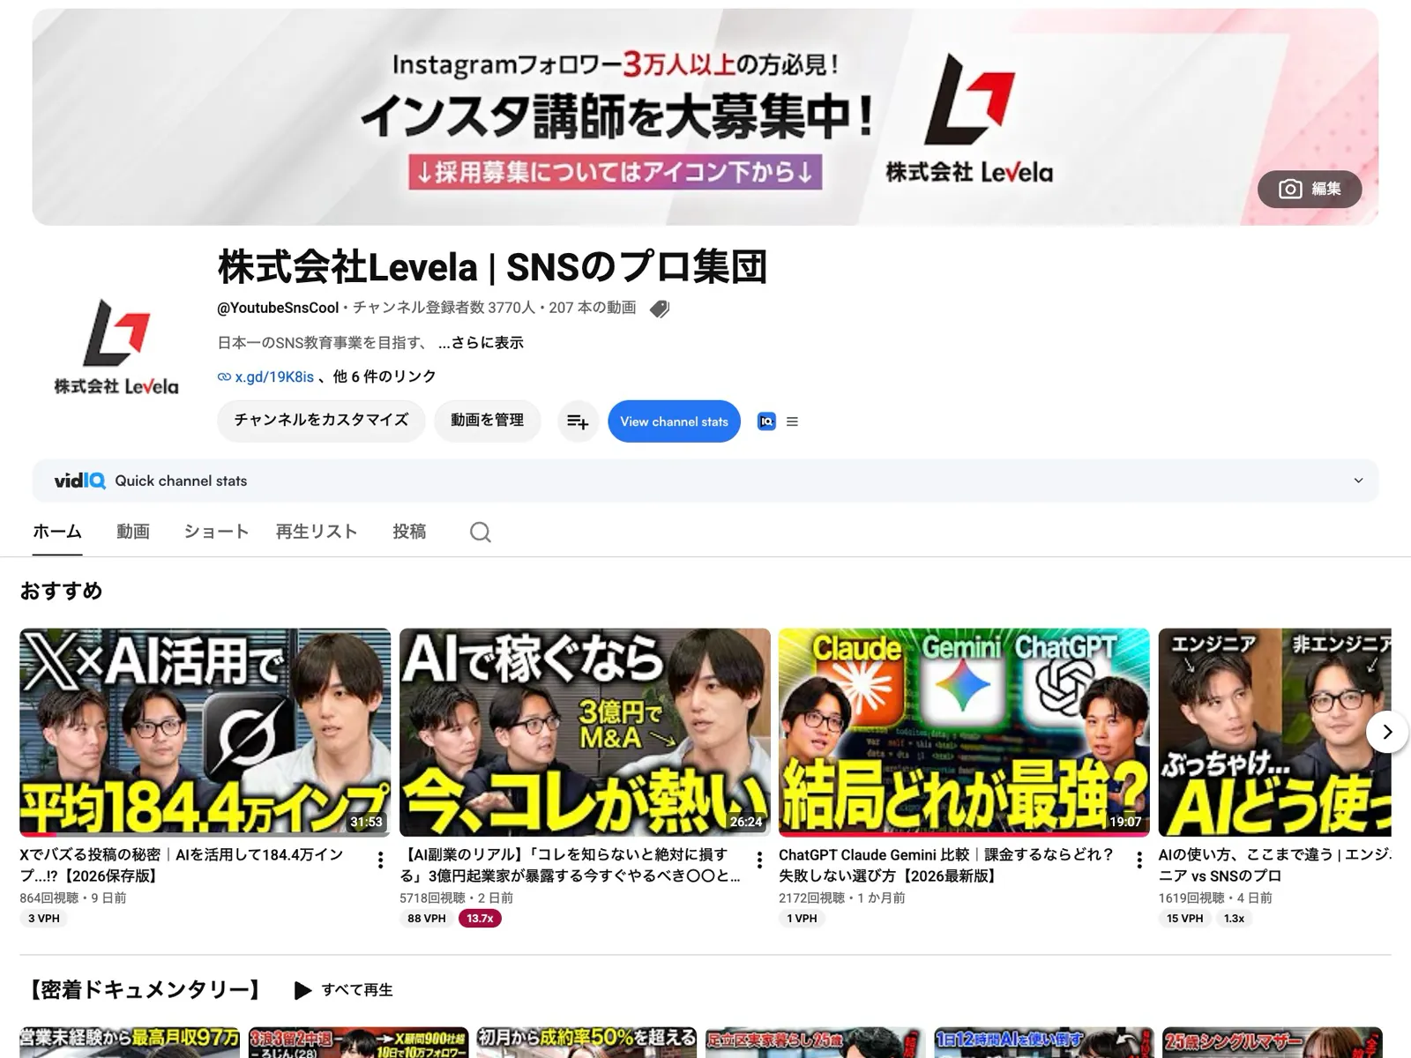Click the すべて再生 play-all button
Screen dimensions: 1411x1058
coord(344,990)
